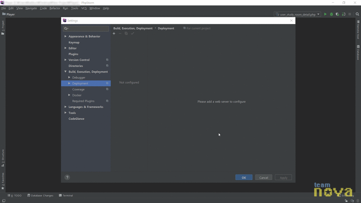Select Keymap in settings tree
The width and height of the screenshot is (361, 203).
click(x=74, y=42)
